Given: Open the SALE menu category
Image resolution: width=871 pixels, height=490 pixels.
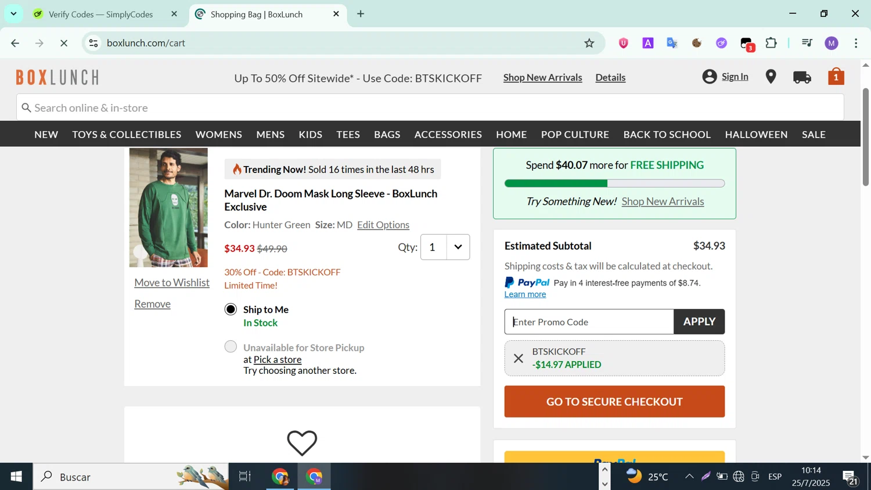Looking at the screenshot, I should [814, 135].
